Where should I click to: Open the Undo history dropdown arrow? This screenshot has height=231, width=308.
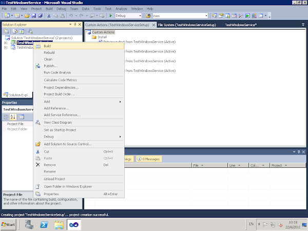click(76, 16)
